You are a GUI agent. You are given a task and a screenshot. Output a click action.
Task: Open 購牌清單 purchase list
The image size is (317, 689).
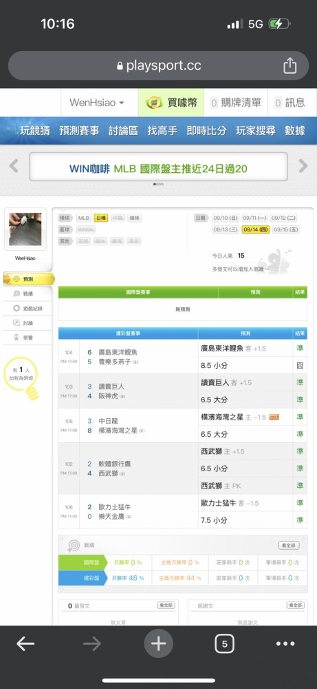pyautogui.click(x=235, y=103)
